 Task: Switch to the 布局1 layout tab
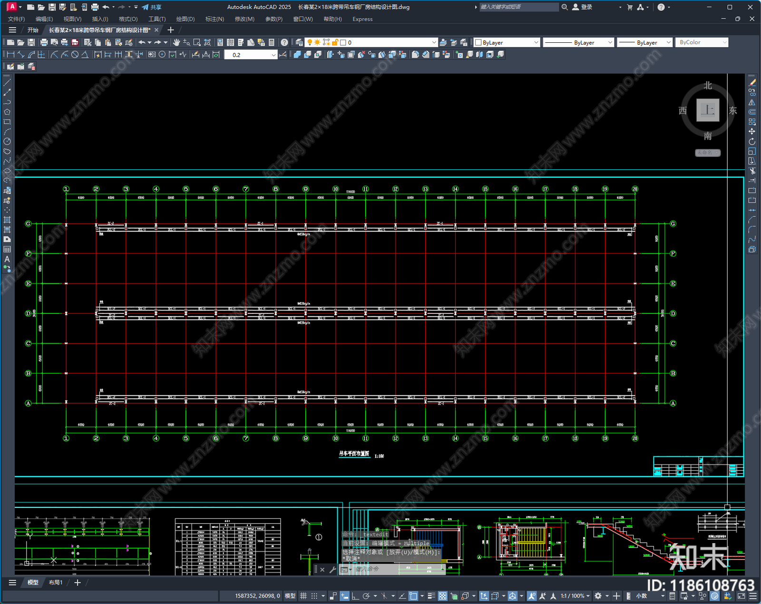pyautogui.click(x=56, y=582)
